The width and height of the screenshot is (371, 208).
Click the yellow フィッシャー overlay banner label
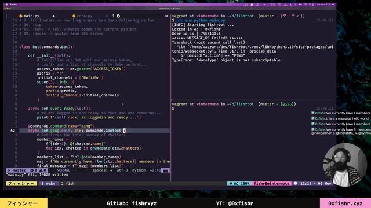tap(24, 203)
